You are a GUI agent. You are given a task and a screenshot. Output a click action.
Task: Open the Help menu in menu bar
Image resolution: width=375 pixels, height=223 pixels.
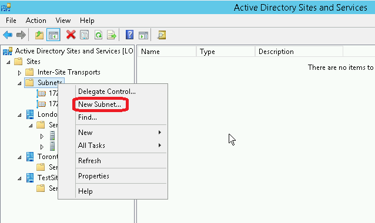click(87, 21)
